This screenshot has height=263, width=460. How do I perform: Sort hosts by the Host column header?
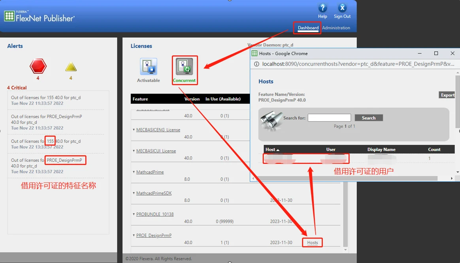point(272,149)
